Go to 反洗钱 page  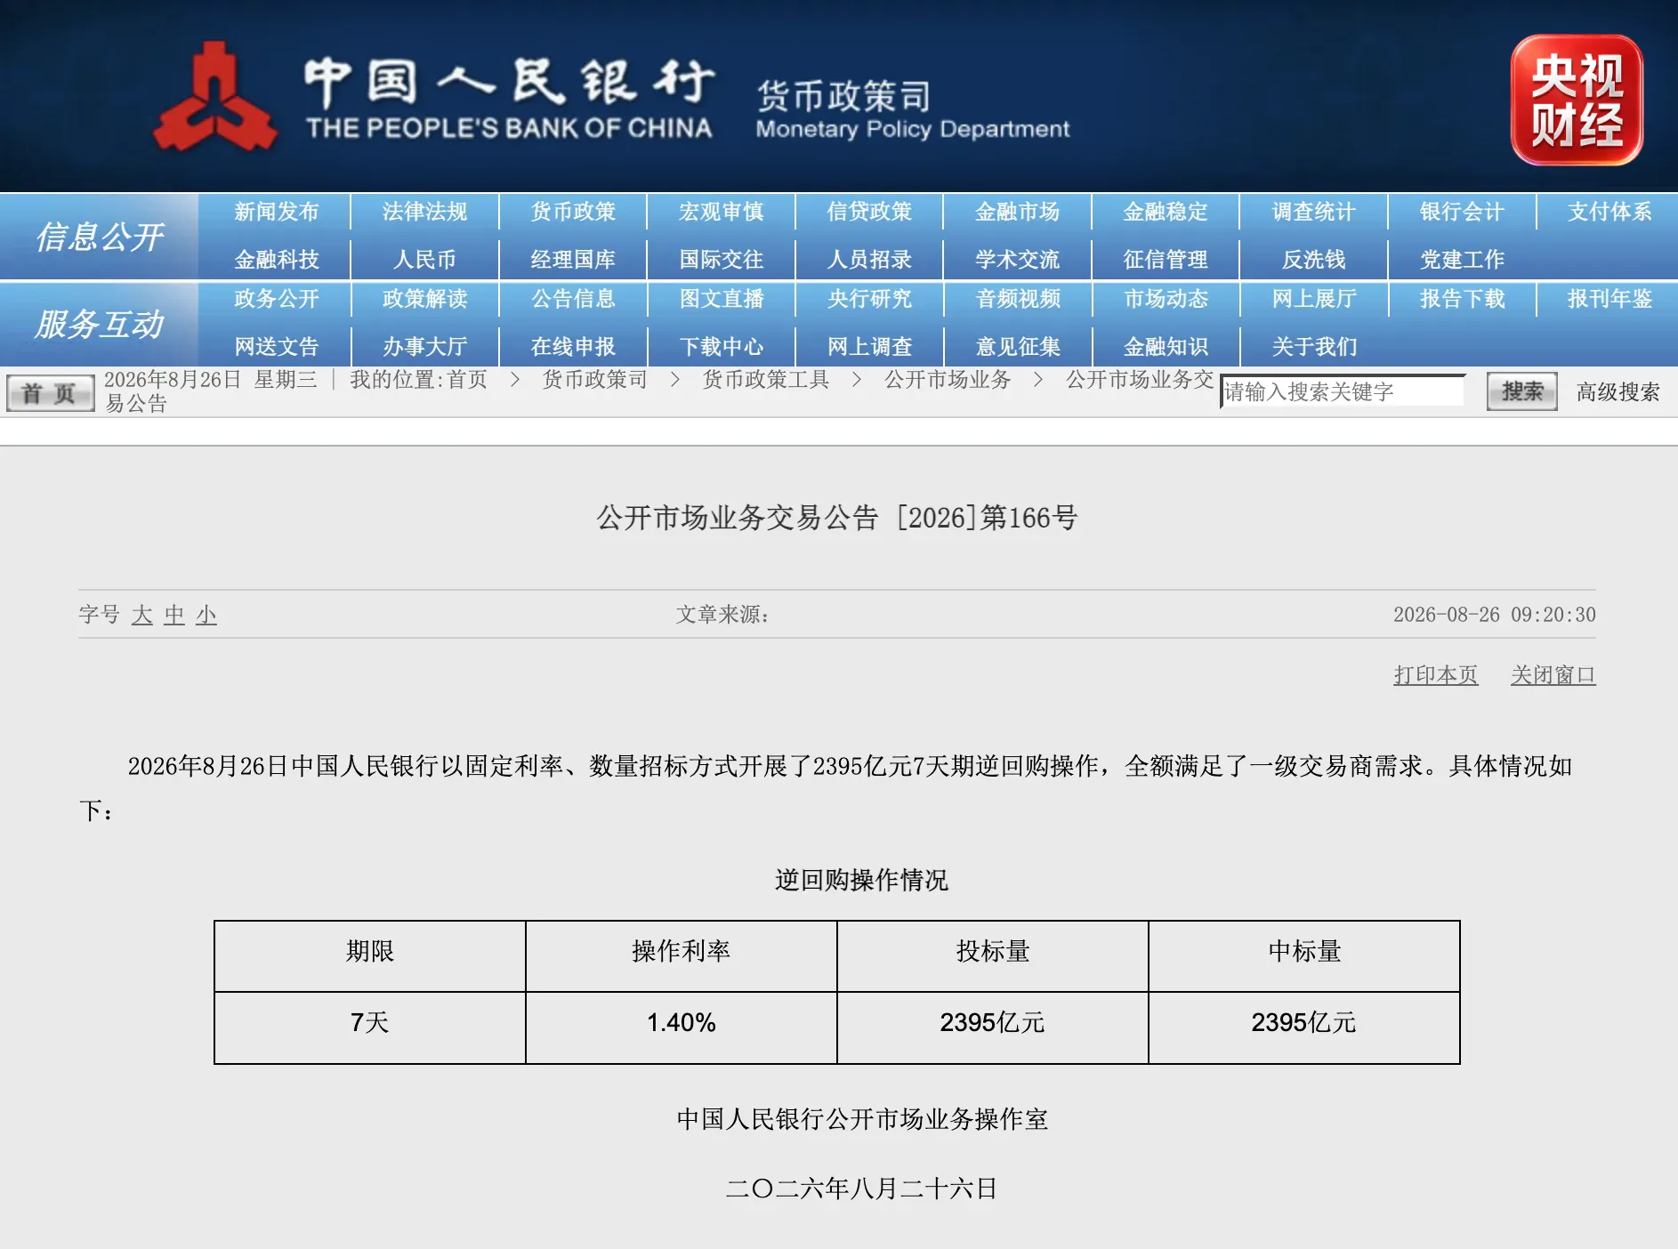pos(1313,260)
